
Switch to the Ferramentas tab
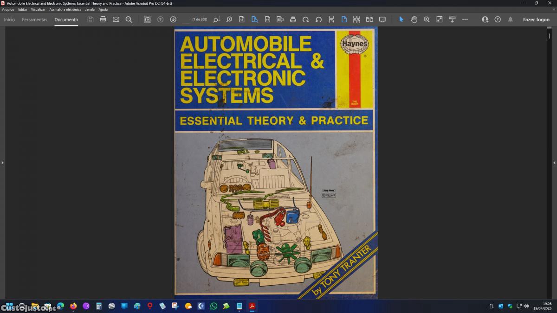[34, 19]
